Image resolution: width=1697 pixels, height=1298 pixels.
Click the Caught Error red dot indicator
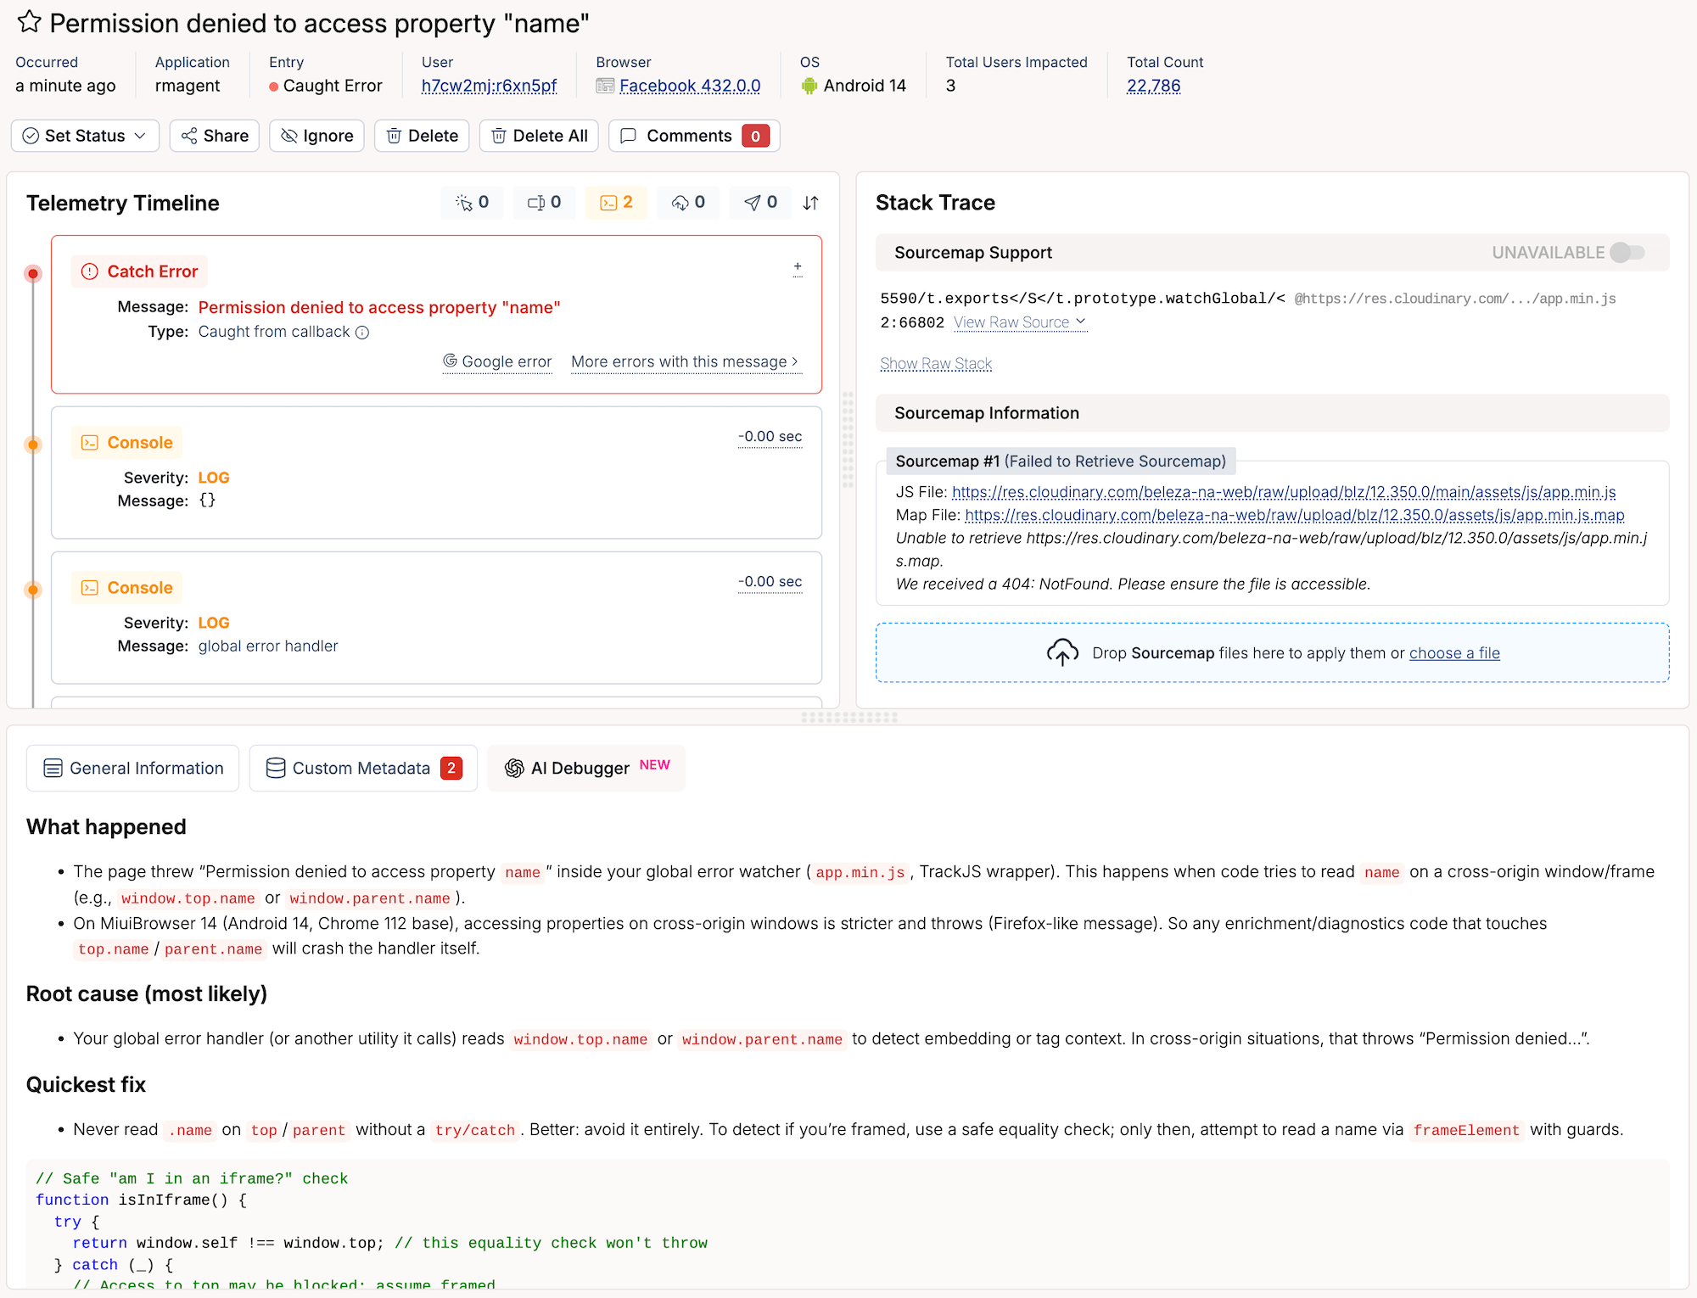pos(273,87)
